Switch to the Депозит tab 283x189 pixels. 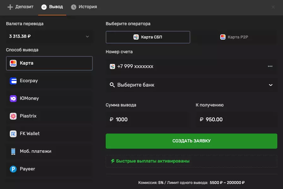tap(20, 7)
